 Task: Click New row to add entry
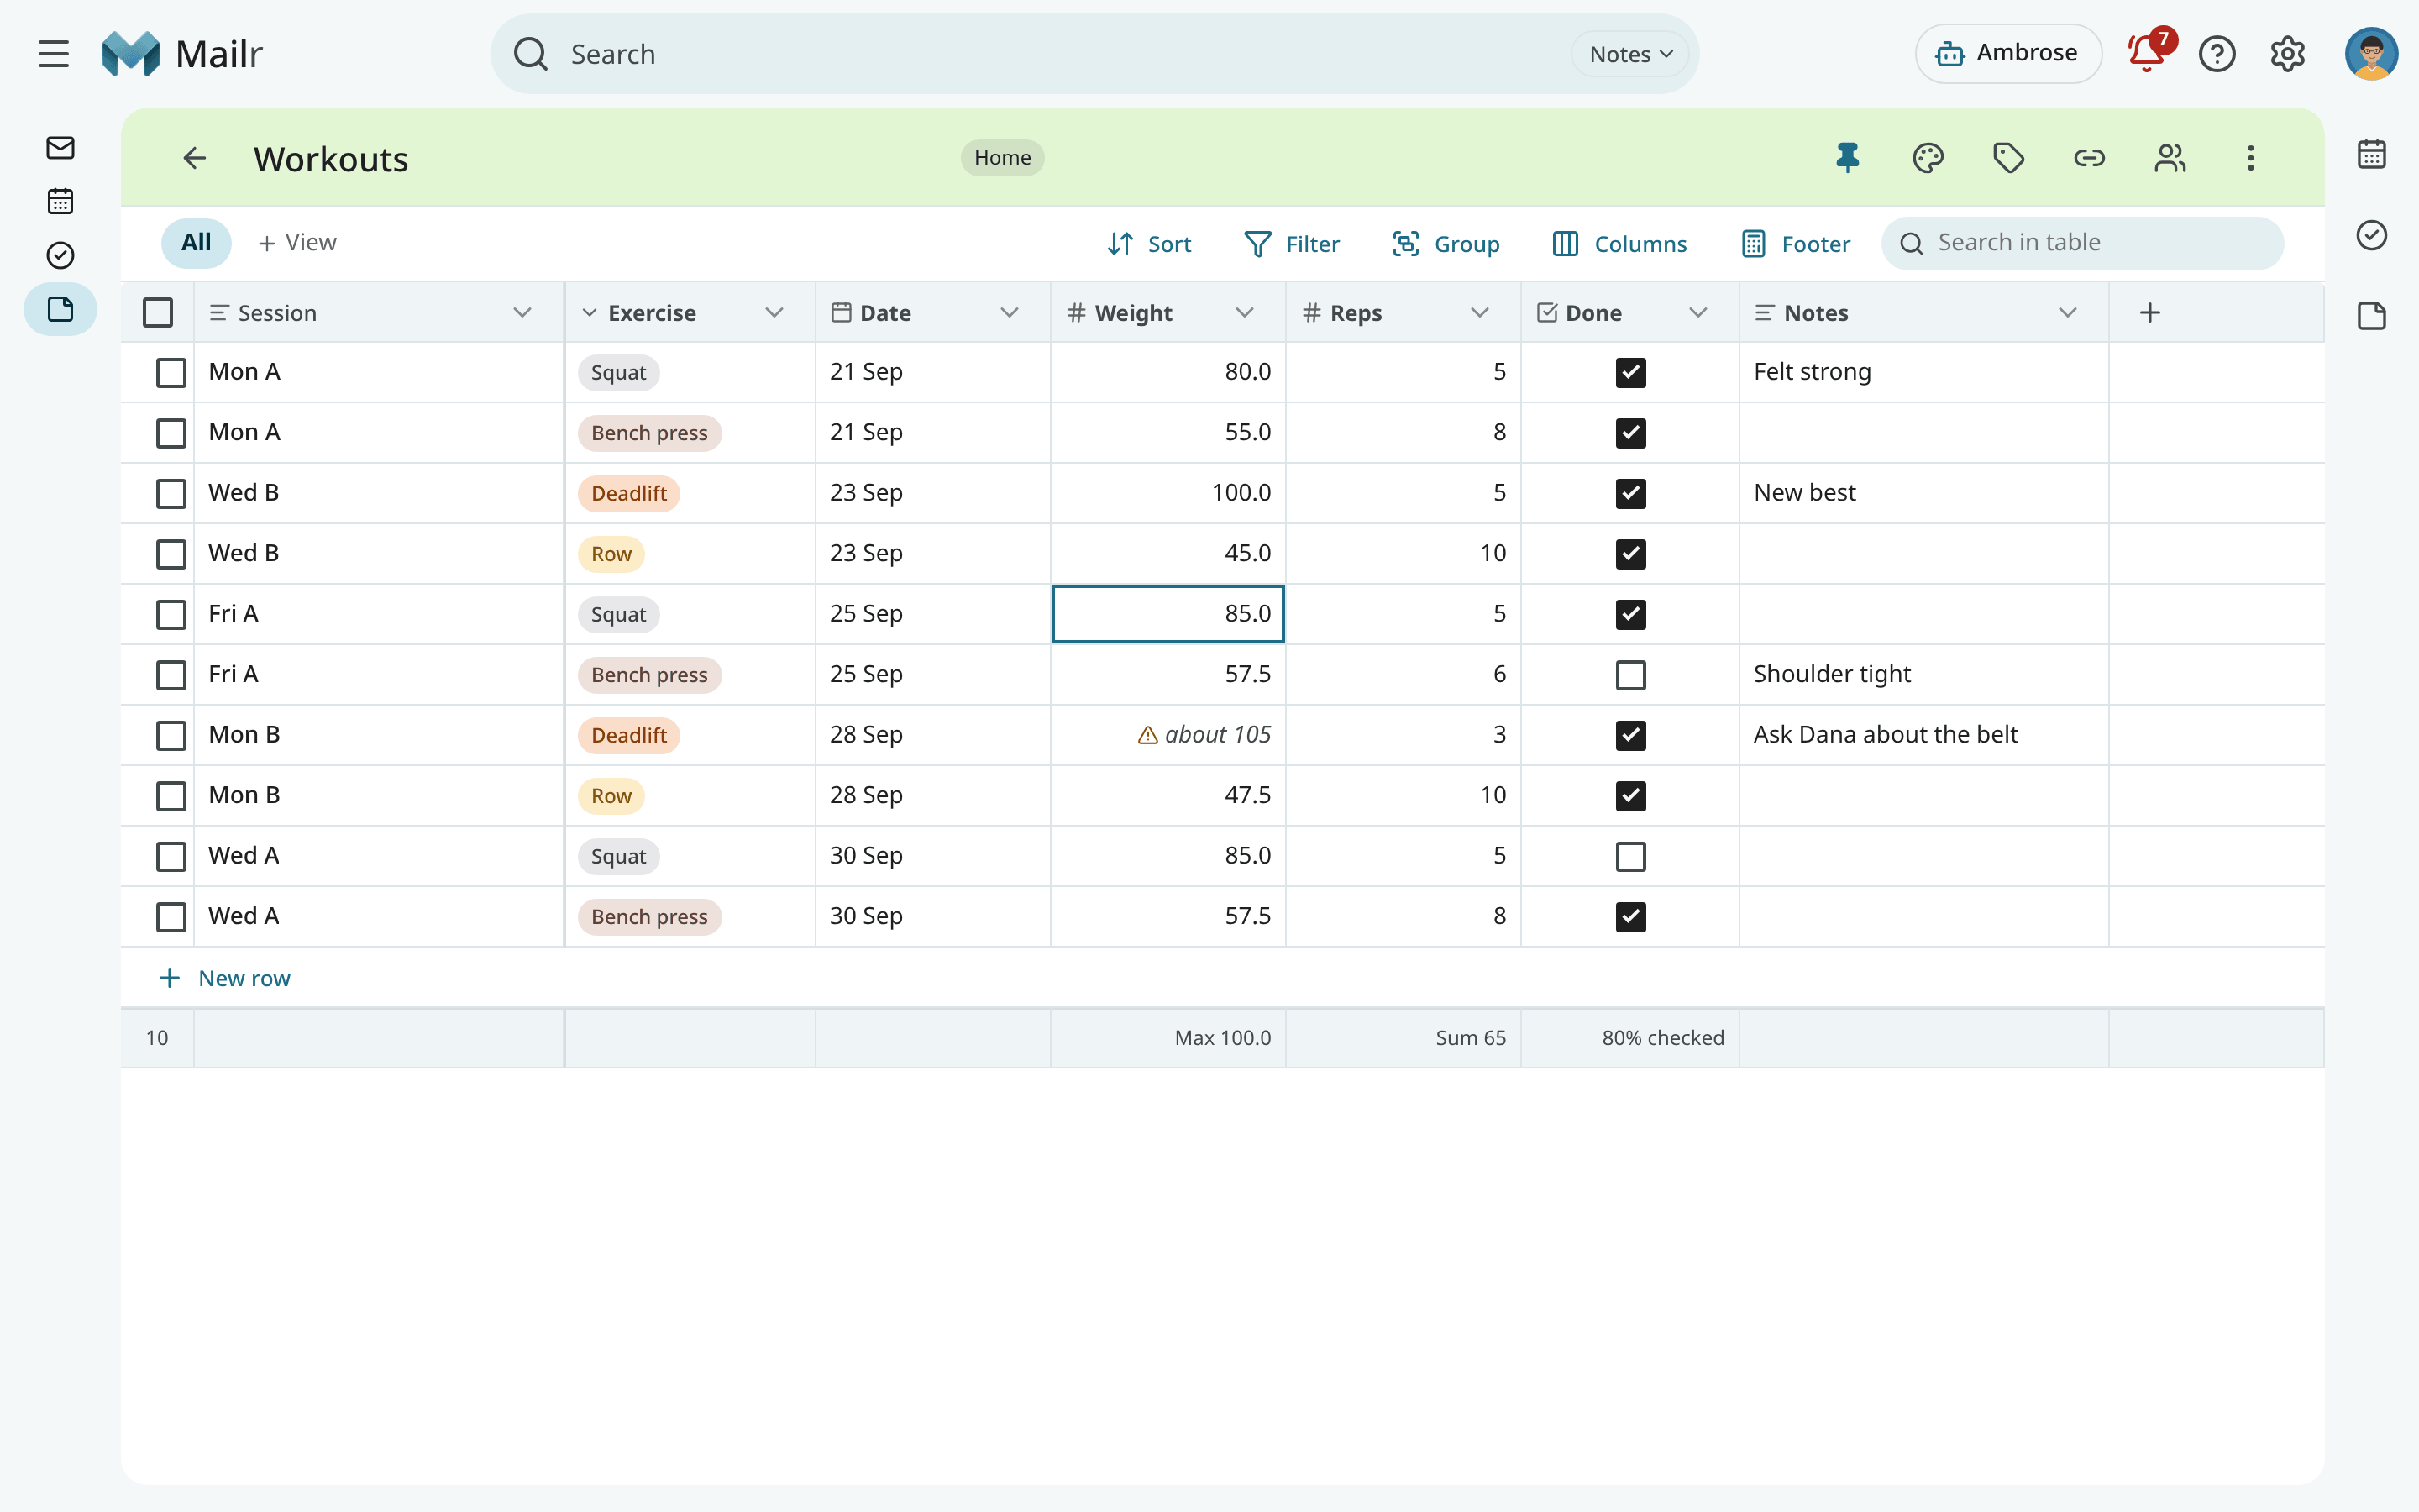[x=225, y=978]
